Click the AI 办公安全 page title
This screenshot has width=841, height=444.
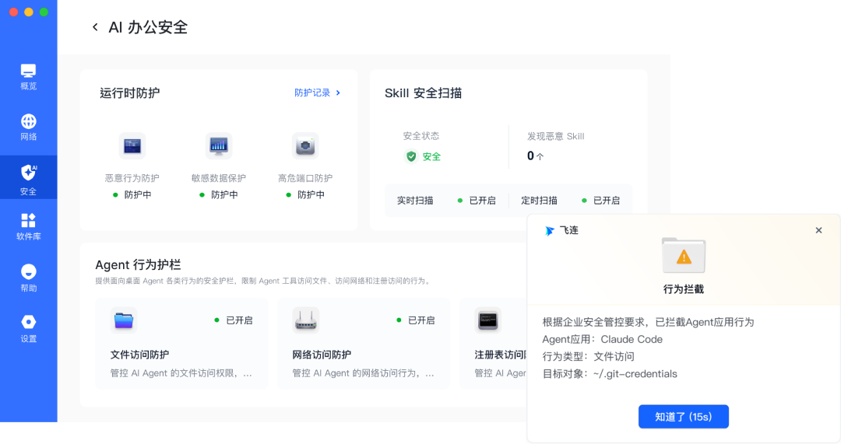[x=148, y=27]
